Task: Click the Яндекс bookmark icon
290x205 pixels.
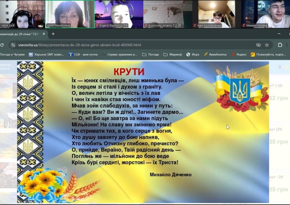Action: click(x=233, y=54)
